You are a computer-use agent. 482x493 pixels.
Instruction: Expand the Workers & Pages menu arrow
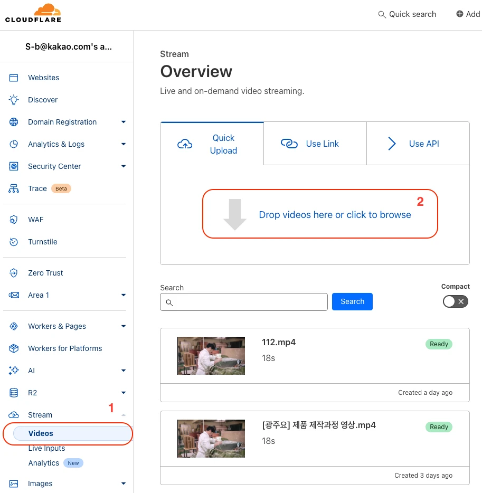click(x=124, y=326)
